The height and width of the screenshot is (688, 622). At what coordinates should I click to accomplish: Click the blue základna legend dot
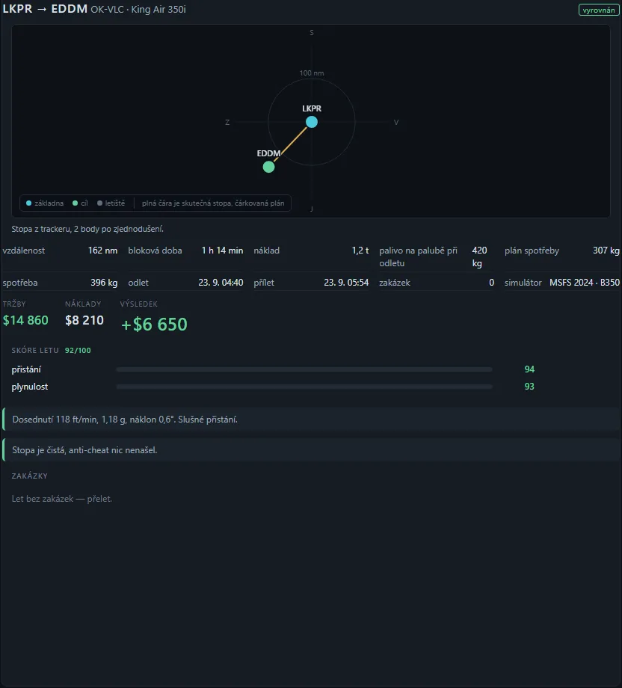pyautogui.click(x=29, y=203)
